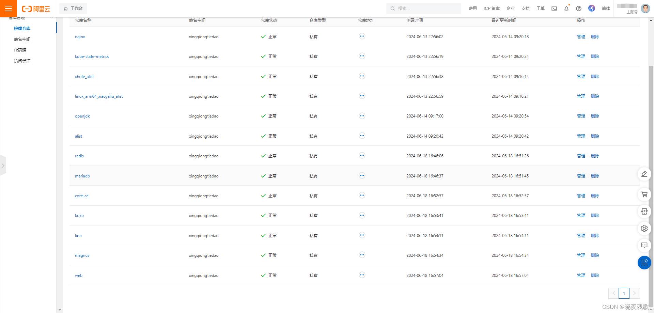Open 费用 in top navigation

[473, 9]
